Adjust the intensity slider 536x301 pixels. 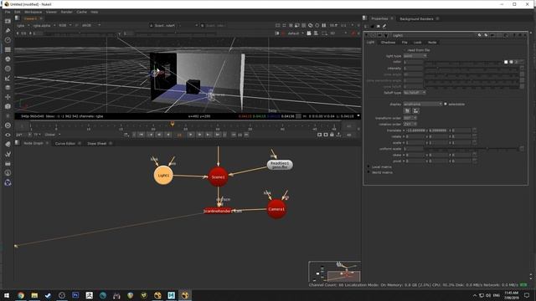tap(472, 69)
